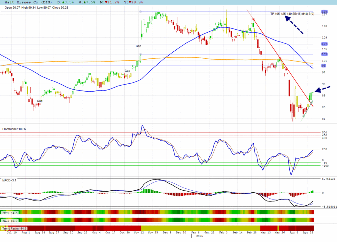
Task: Click the Walt Disney Co (DIS) chart title
Action: 28,2
